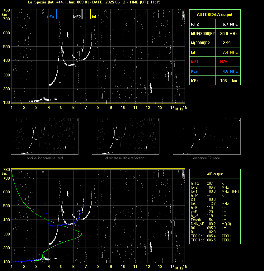Image resolution: width=264 pixels, height=271 pixels.
Task: Select the foE 3.7 MHz row
Action: [x=210, y=204]
